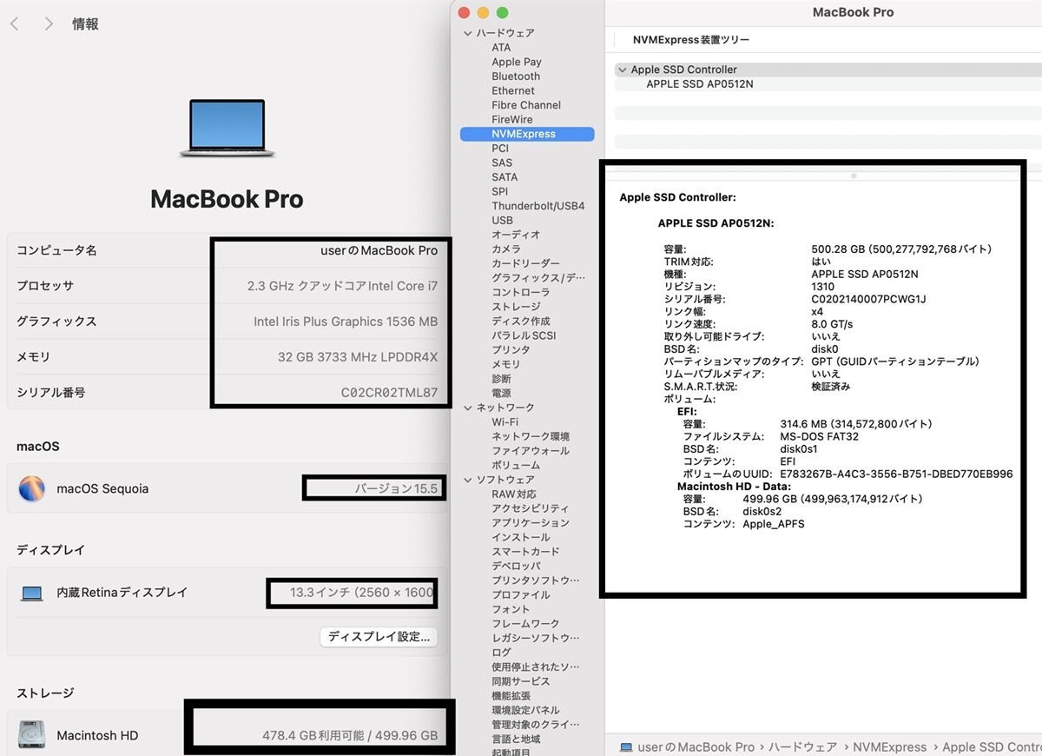Click the pane splitter handle dot
The height and width of the screenshot is (756, 1042).
pos(854,176)
